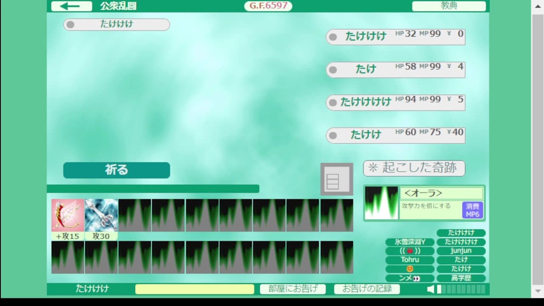Select the +攻15 red bow card
Image resolution: width=544 pixels, height=306 pixels.
(68, 215)
